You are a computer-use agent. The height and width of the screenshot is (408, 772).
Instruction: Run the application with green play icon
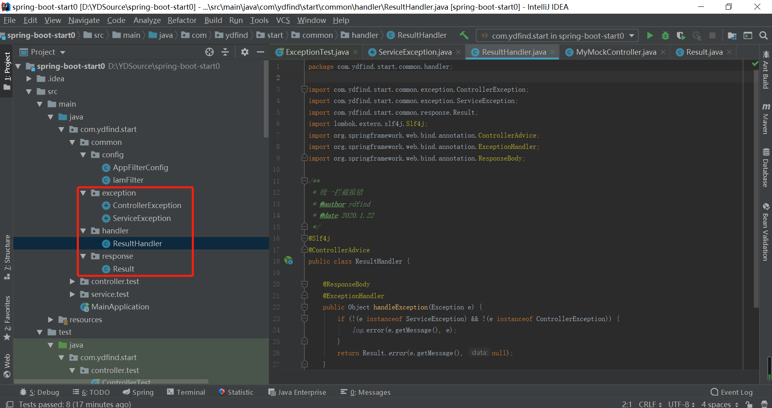coord(650,35)
